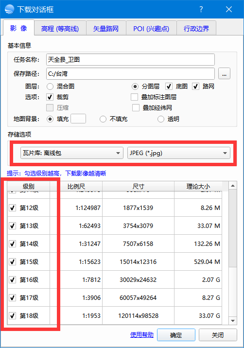Image resolution: width=244 pixels, height=348 pixels.
Task: Choose 透明 map background option
Action: (161, 119)
